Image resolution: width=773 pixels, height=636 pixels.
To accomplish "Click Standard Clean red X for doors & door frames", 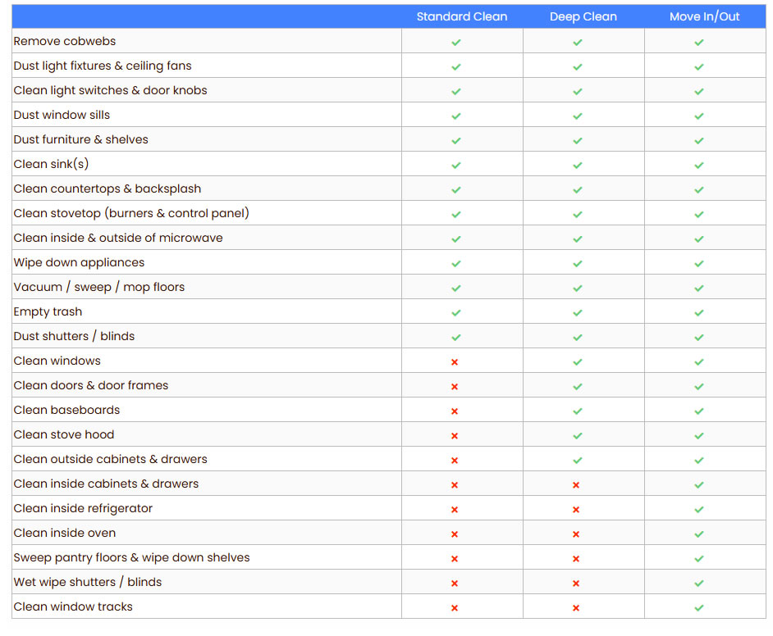I will click(x=455, y=386).
